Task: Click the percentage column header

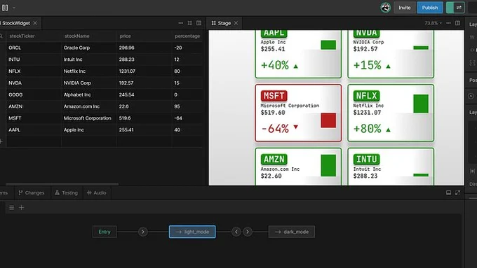Action: tap(187, 36)
